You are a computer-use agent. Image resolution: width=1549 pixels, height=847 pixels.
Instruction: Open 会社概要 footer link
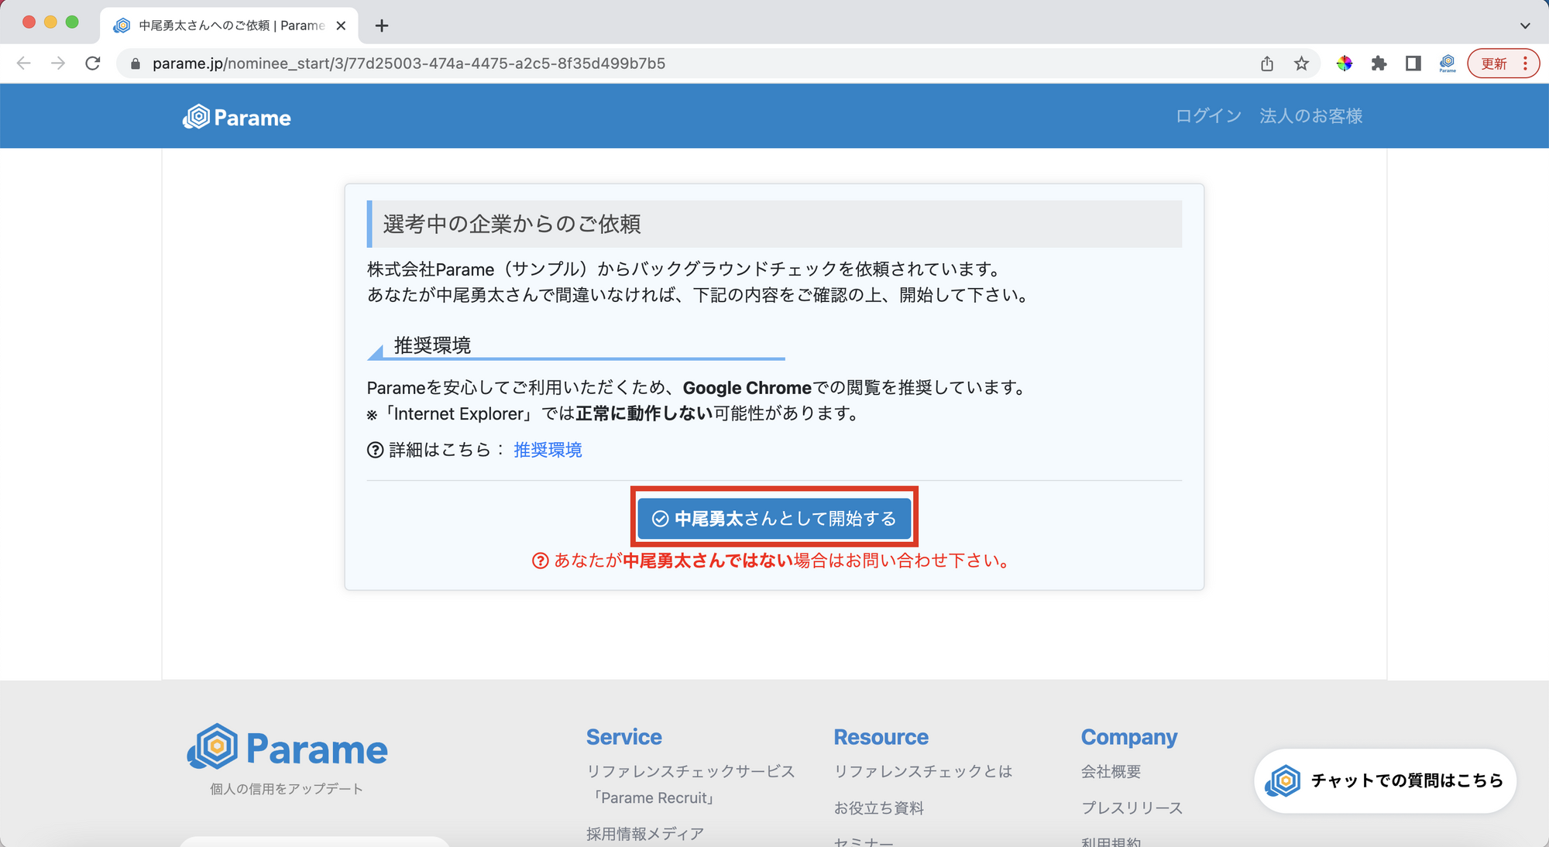[1111, 771]
